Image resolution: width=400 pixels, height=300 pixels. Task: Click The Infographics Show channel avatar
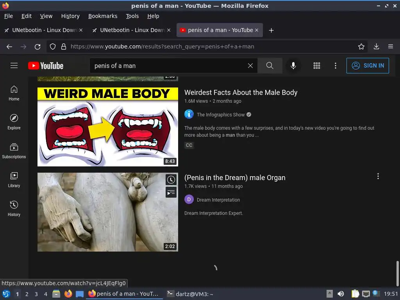click(x=189, y=114)
